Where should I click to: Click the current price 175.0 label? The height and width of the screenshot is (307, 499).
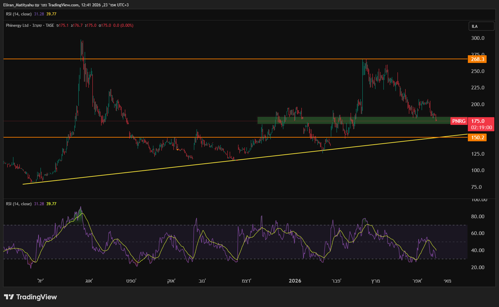478,121
